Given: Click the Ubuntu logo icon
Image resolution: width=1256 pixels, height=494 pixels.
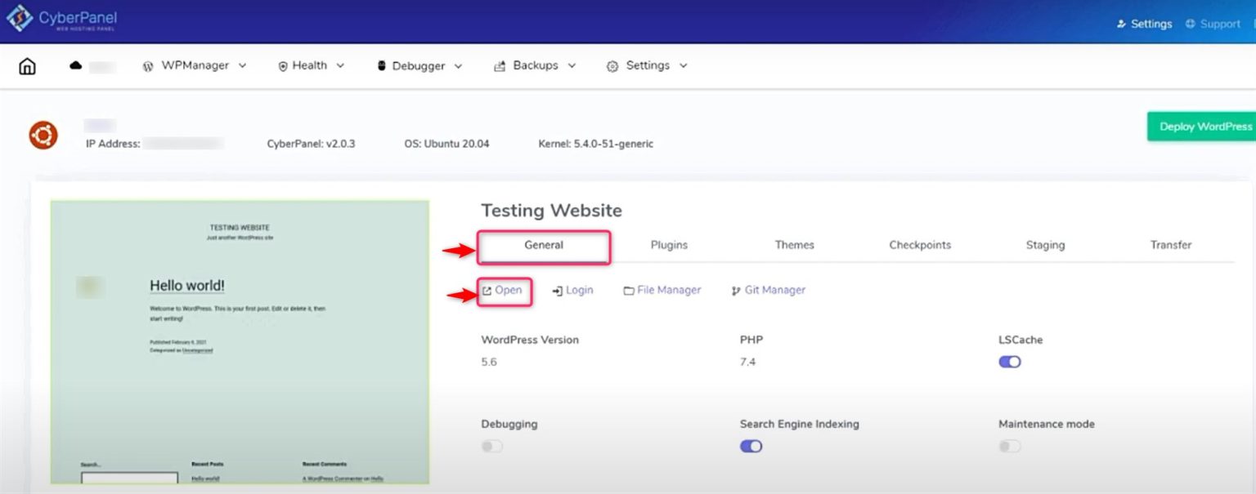Looking at the screenshot, I should click(x=43, y=136).
